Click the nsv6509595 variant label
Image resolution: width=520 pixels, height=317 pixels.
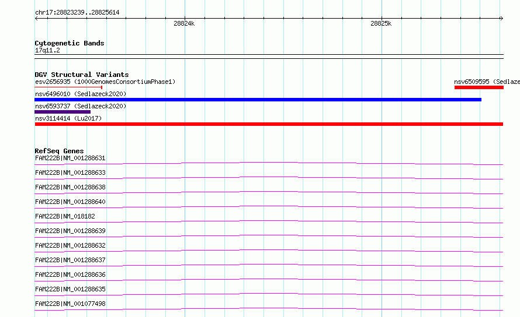[x=487, y=82]
